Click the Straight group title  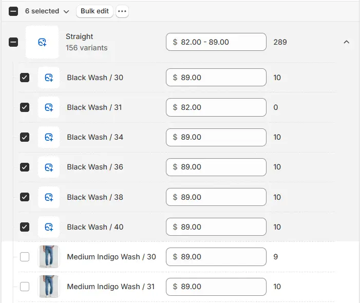pos(80,36)
